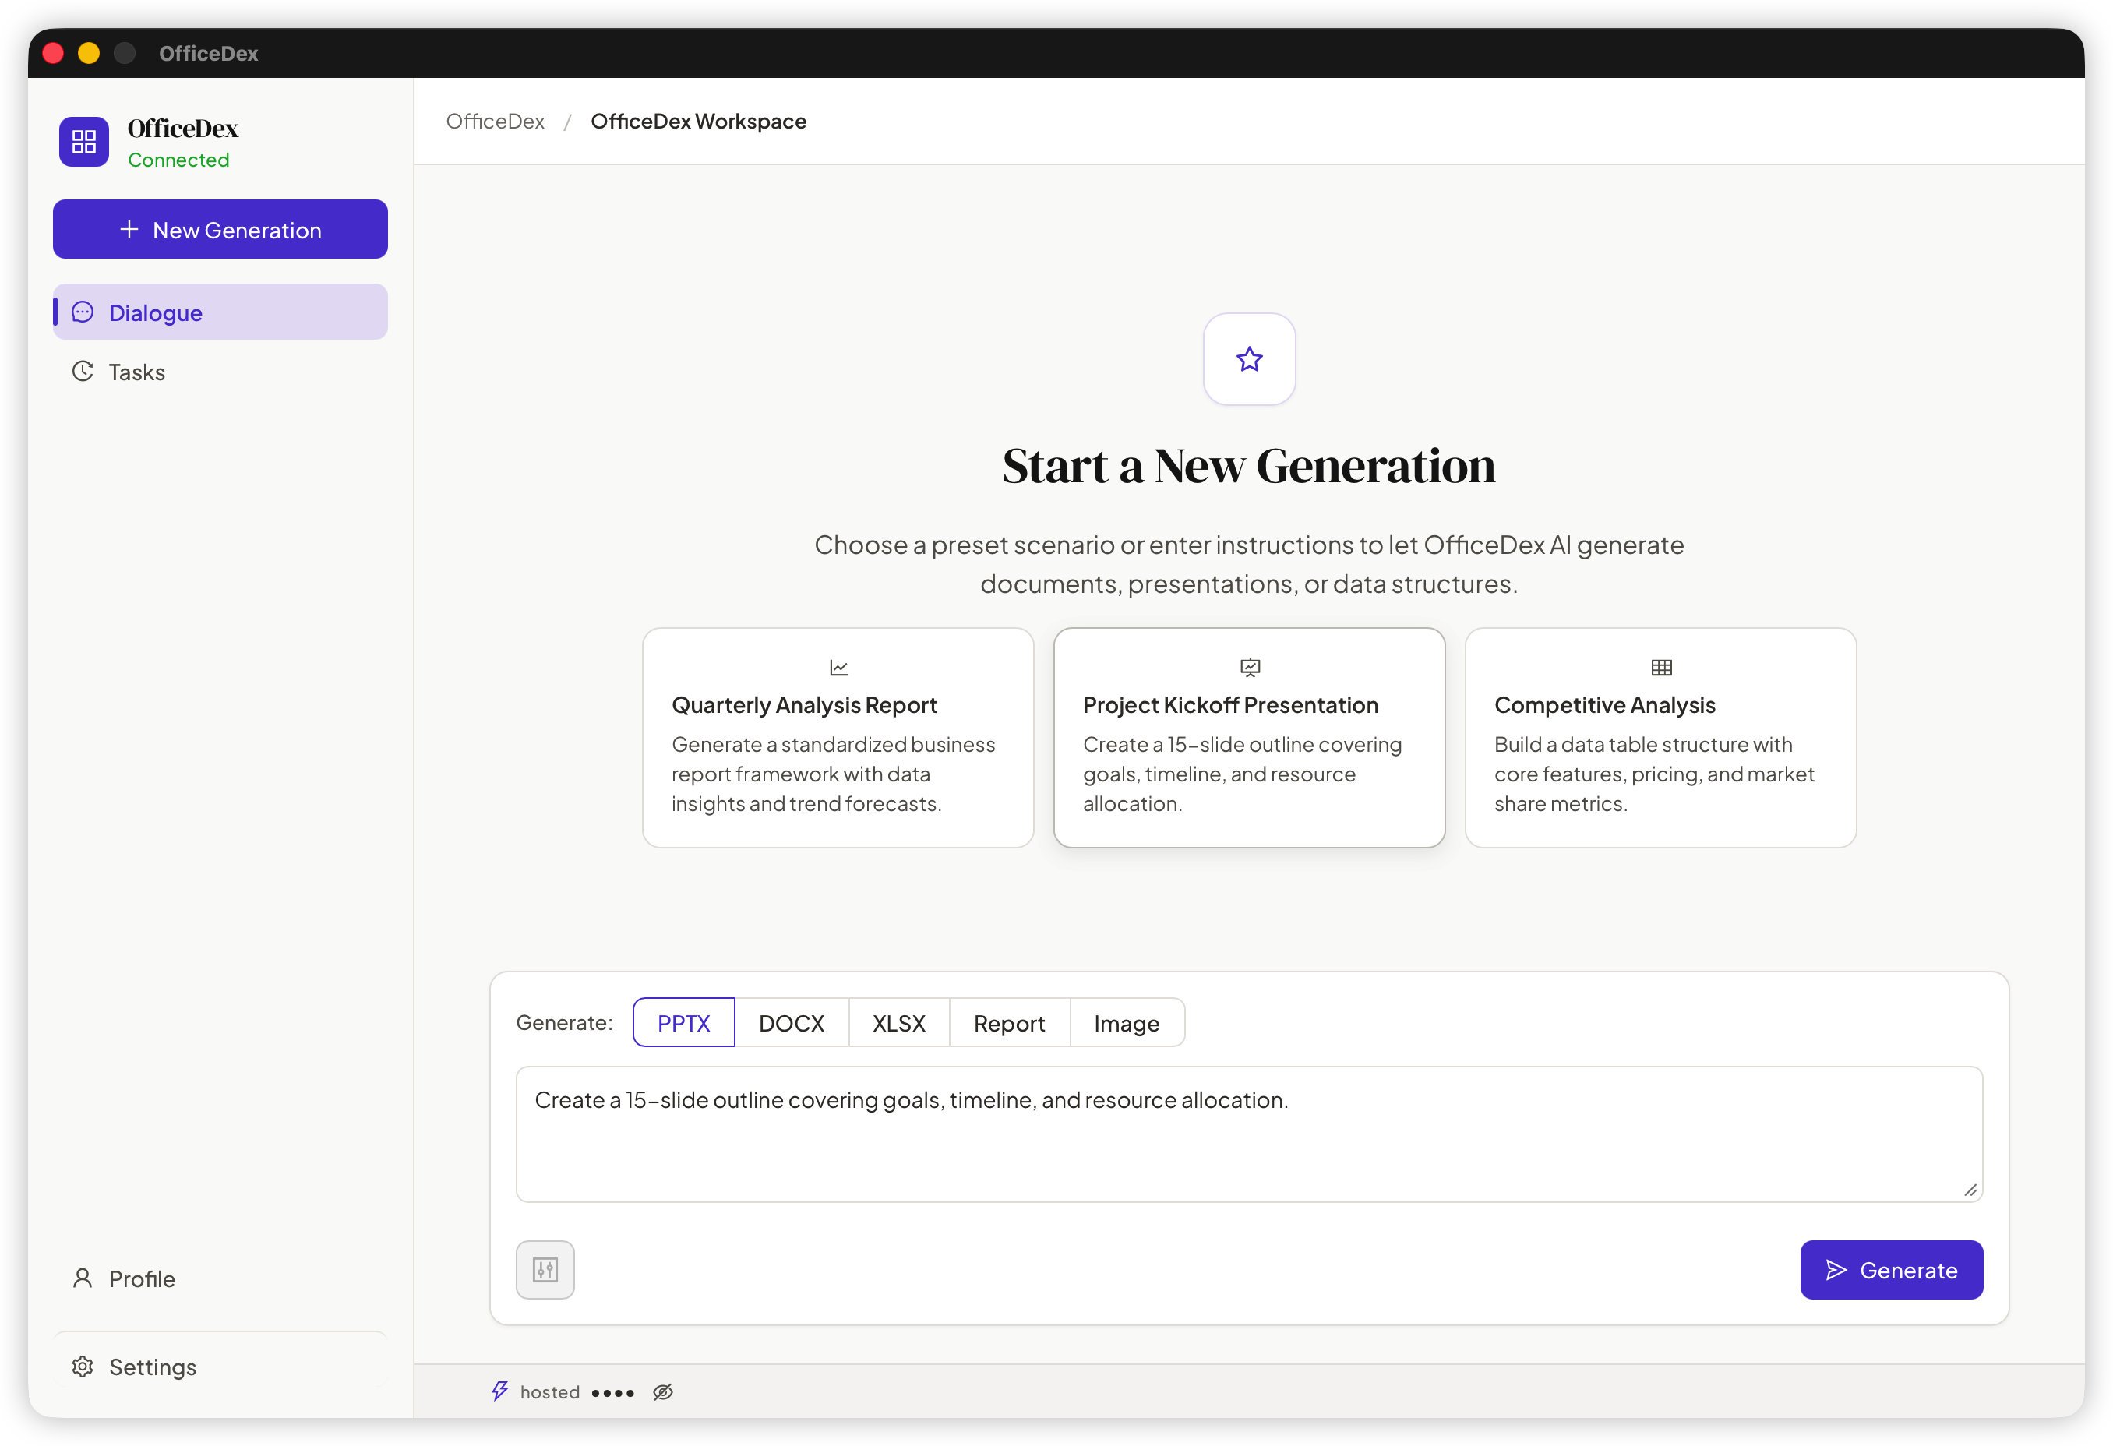Image resolution: width=2113 pixels, height=1446 pixels.
Task: Click the masked key dots in the status bar
Action: [x=613, y=1392]
